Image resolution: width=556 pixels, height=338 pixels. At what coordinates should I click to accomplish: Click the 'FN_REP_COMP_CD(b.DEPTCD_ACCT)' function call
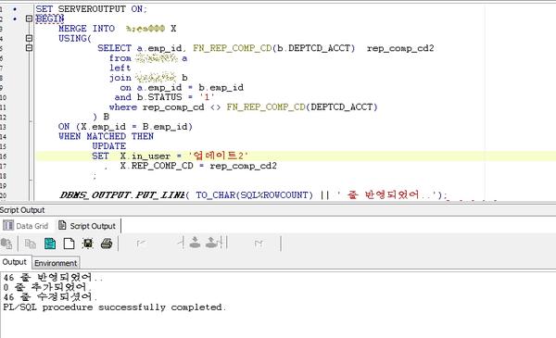273,48
